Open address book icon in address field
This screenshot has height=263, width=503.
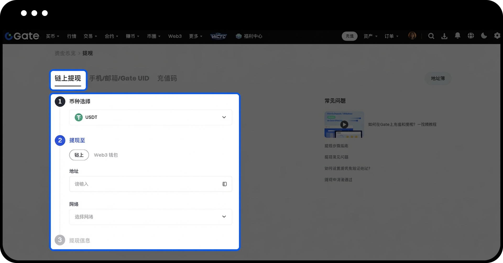tap(225, 184)
